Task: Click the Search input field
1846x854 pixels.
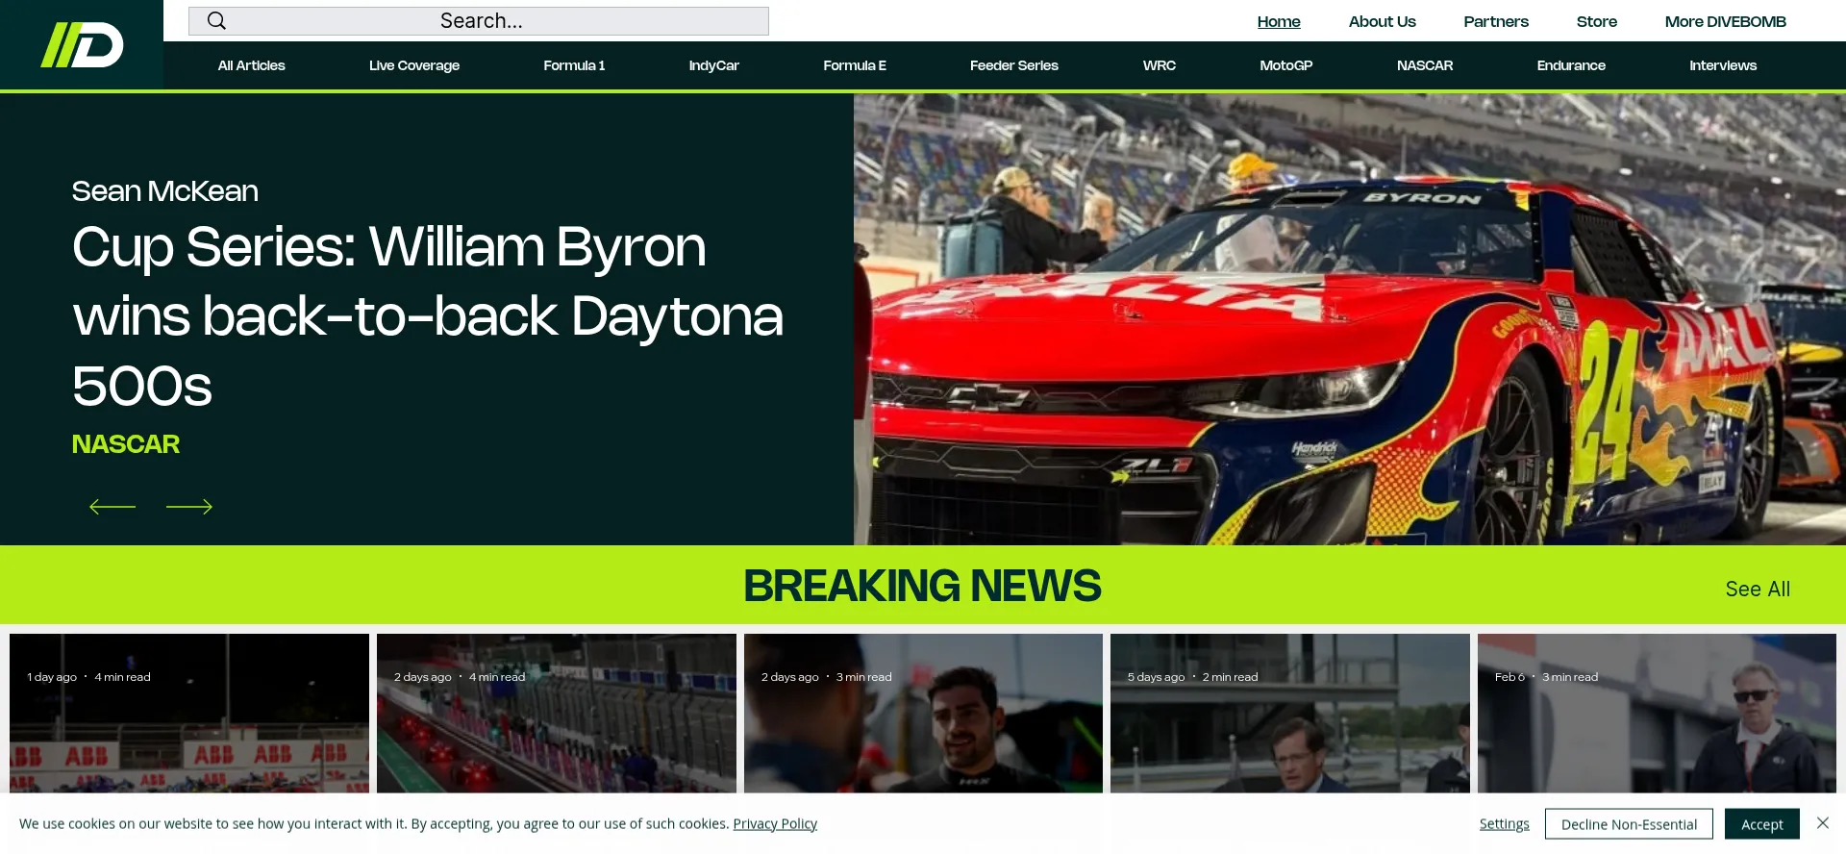Action: tap(479, 21)
